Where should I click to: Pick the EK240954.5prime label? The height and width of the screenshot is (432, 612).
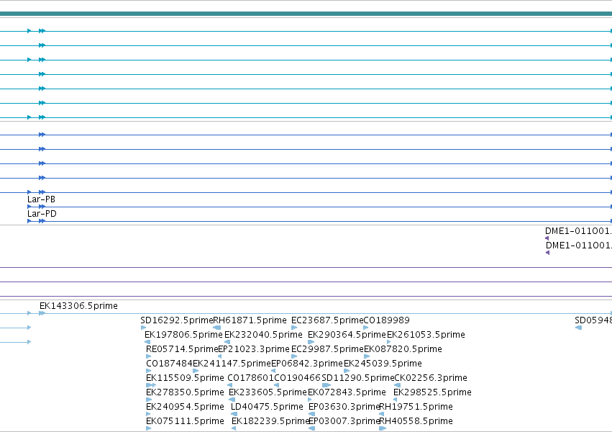click(185, 407)
